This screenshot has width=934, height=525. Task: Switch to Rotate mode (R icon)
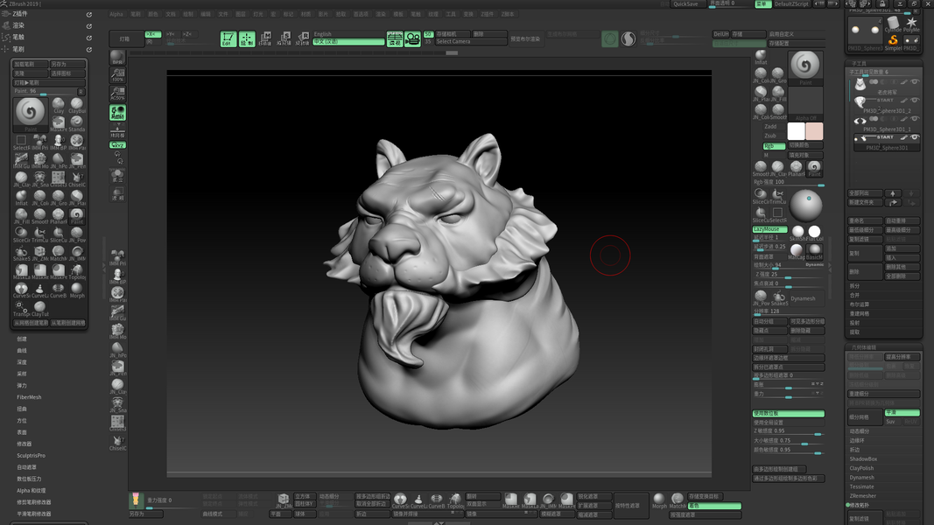pyautogui.click(x=303, y=39)
